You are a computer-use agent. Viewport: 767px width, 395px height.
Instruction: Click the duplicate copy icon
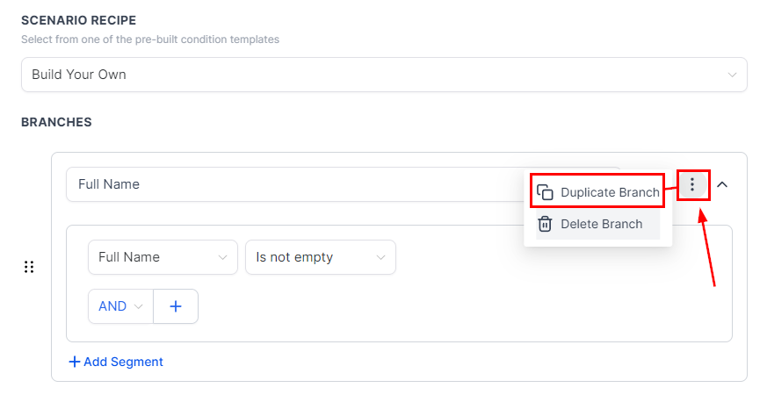click(x=545, y=192)
